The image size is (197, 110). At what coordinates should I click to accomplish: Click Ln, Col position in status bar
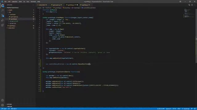click(161, 109)
